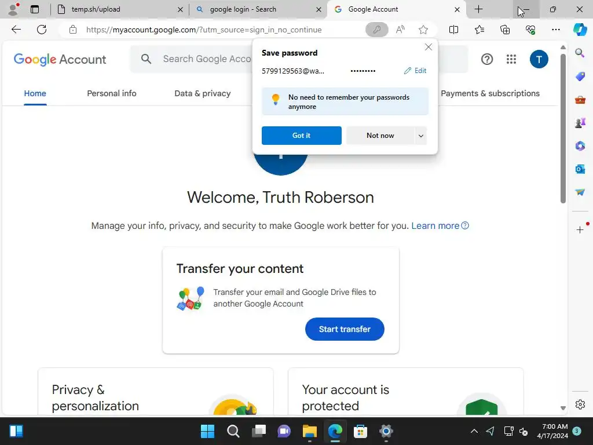Open the Favorites list

(x=479, y=30)
